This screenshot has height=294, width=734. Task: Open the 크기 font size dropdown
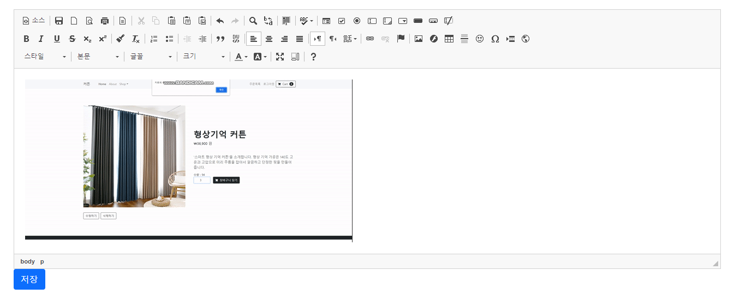204,57
